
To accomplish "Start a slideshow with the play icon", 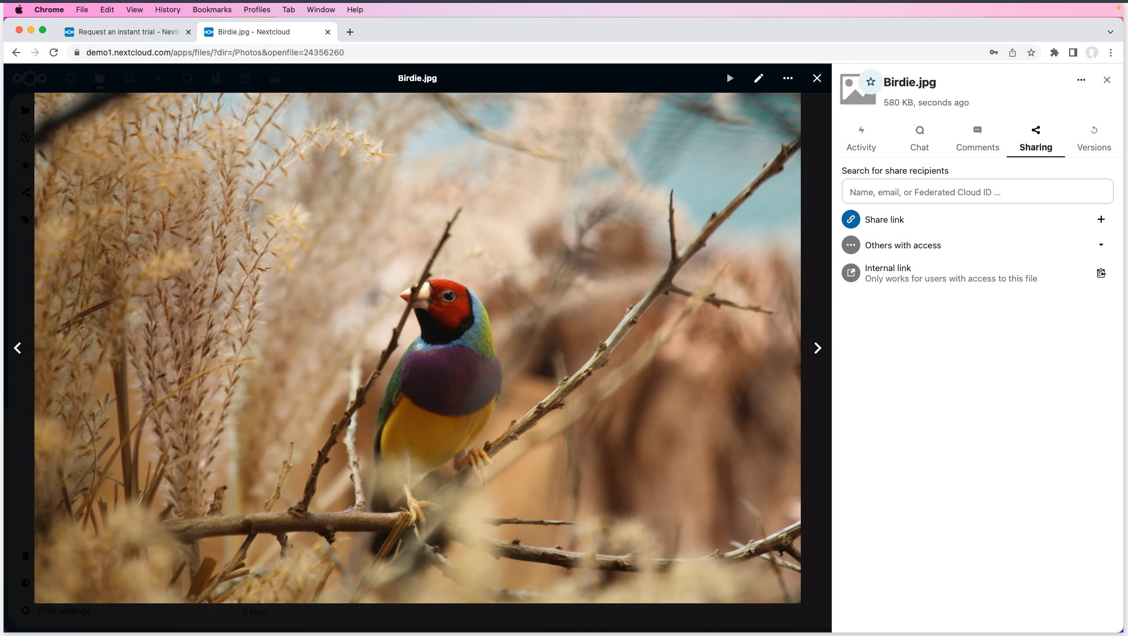I will (730, 78).
